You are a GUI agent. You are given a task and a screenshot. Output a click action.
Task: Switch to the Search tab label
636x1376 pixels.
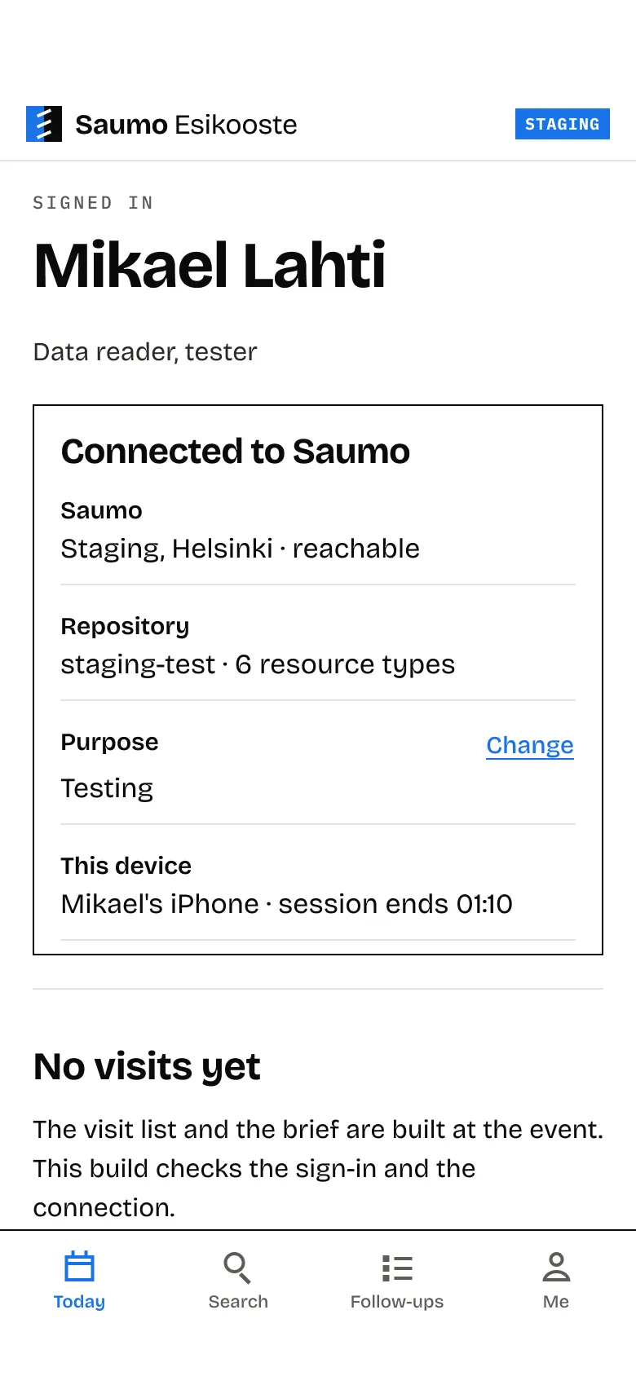238,1302
